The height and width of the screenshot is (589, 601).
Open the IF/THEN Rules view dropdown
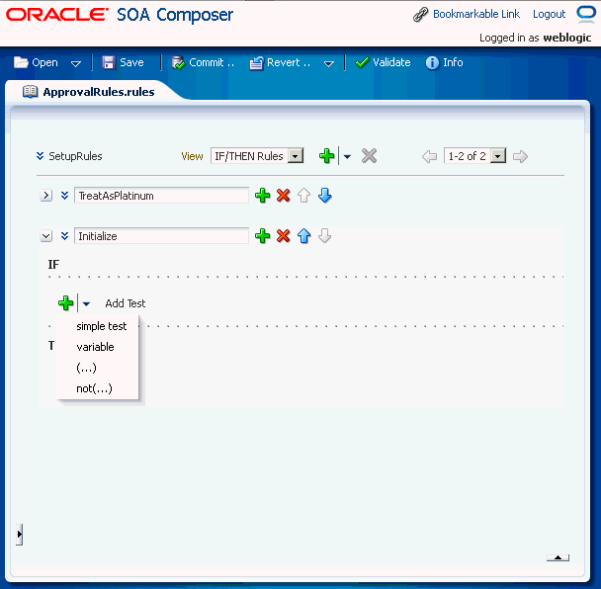click(x=296, y=156)
